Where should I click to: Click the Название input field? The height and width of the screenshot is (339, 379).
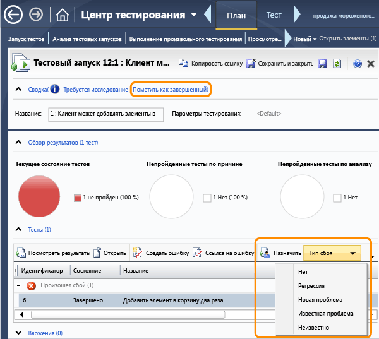coord(106,114)
